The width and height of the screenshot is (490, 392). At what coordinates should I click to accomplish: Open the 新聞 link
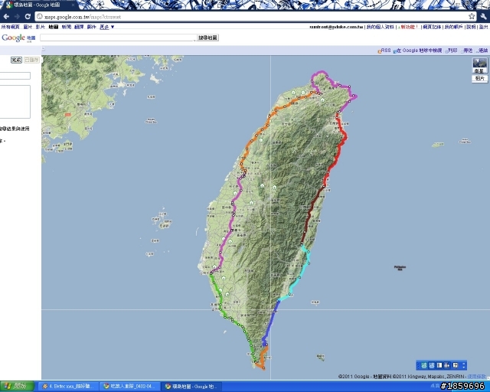tap(67, 27)
